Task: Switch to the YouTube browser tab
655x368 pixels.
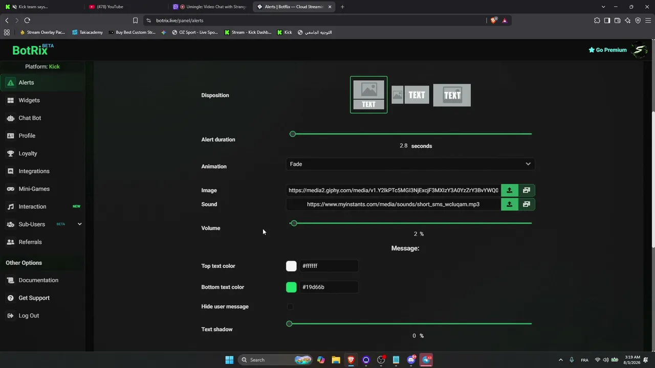Action: [x=125, y=7]
